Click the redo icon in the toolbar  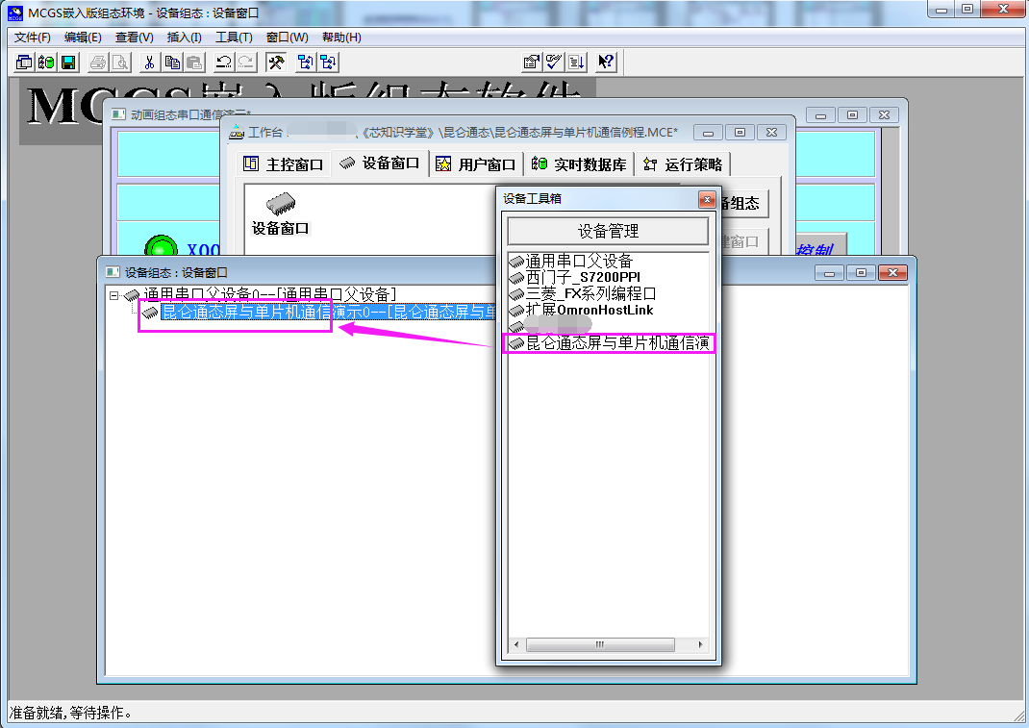[x=246, y=63]
